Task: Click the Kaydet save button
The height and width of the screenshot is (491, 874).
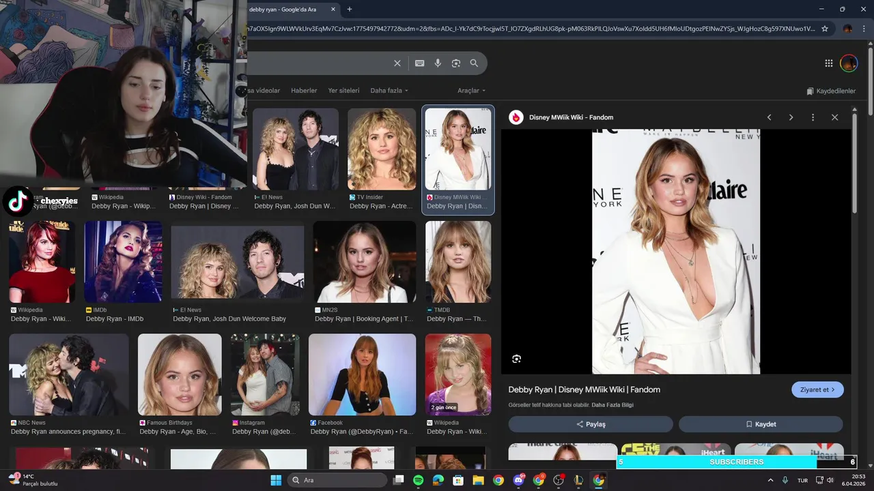Action: (761, 424)
